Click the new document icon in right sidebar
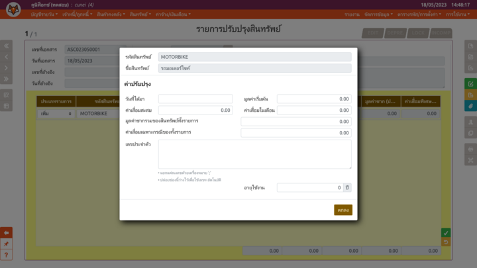This screenshot has height=268, width=477. (x=470, y=46)
